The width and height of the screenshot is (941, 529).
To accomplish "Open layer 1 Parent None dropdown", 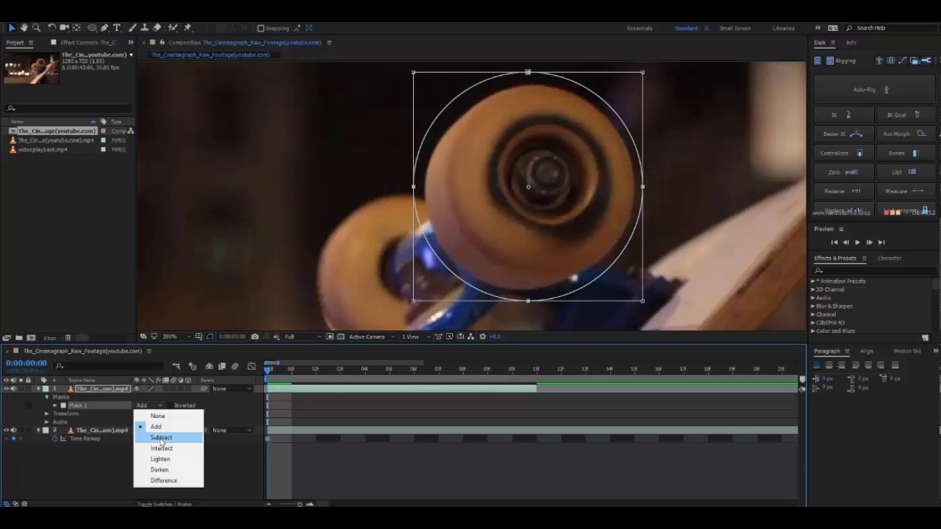I will (x=232, y=389).
